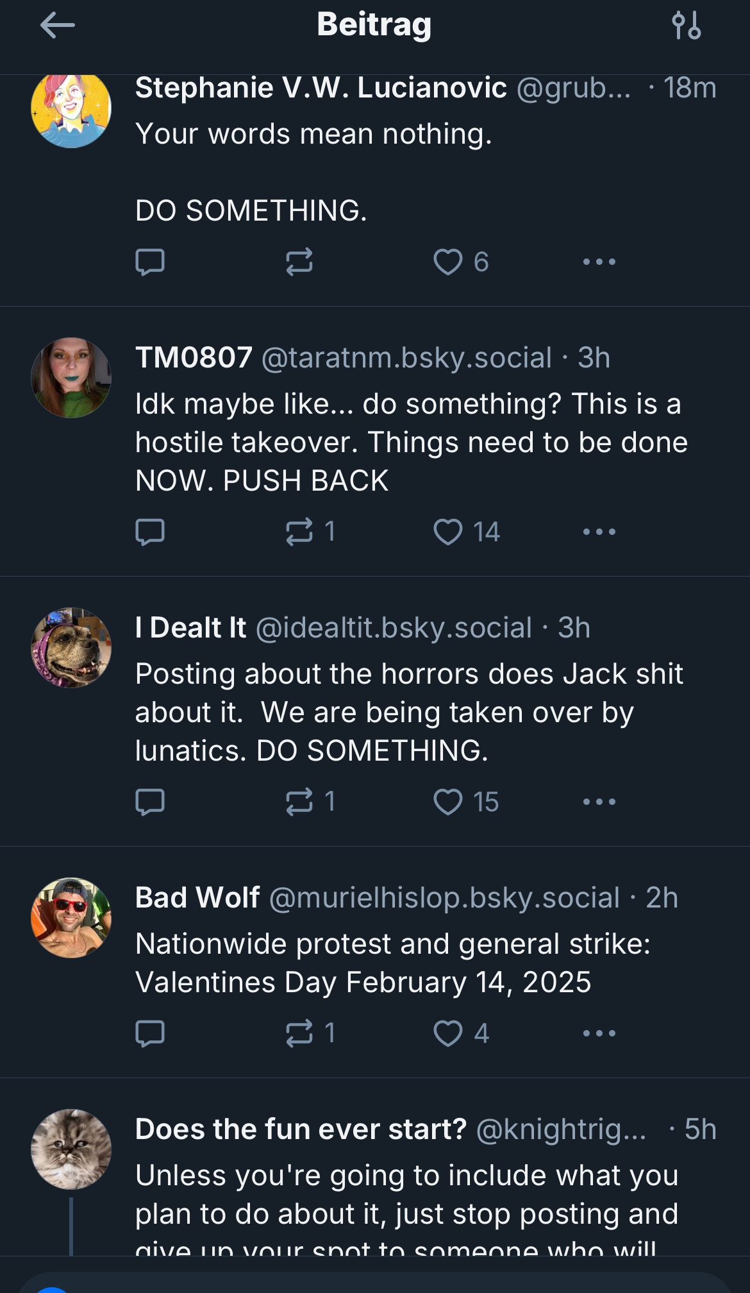750x1293 pixels.
Task: Like the TM0807 post
Action: [x=448, y=532]
